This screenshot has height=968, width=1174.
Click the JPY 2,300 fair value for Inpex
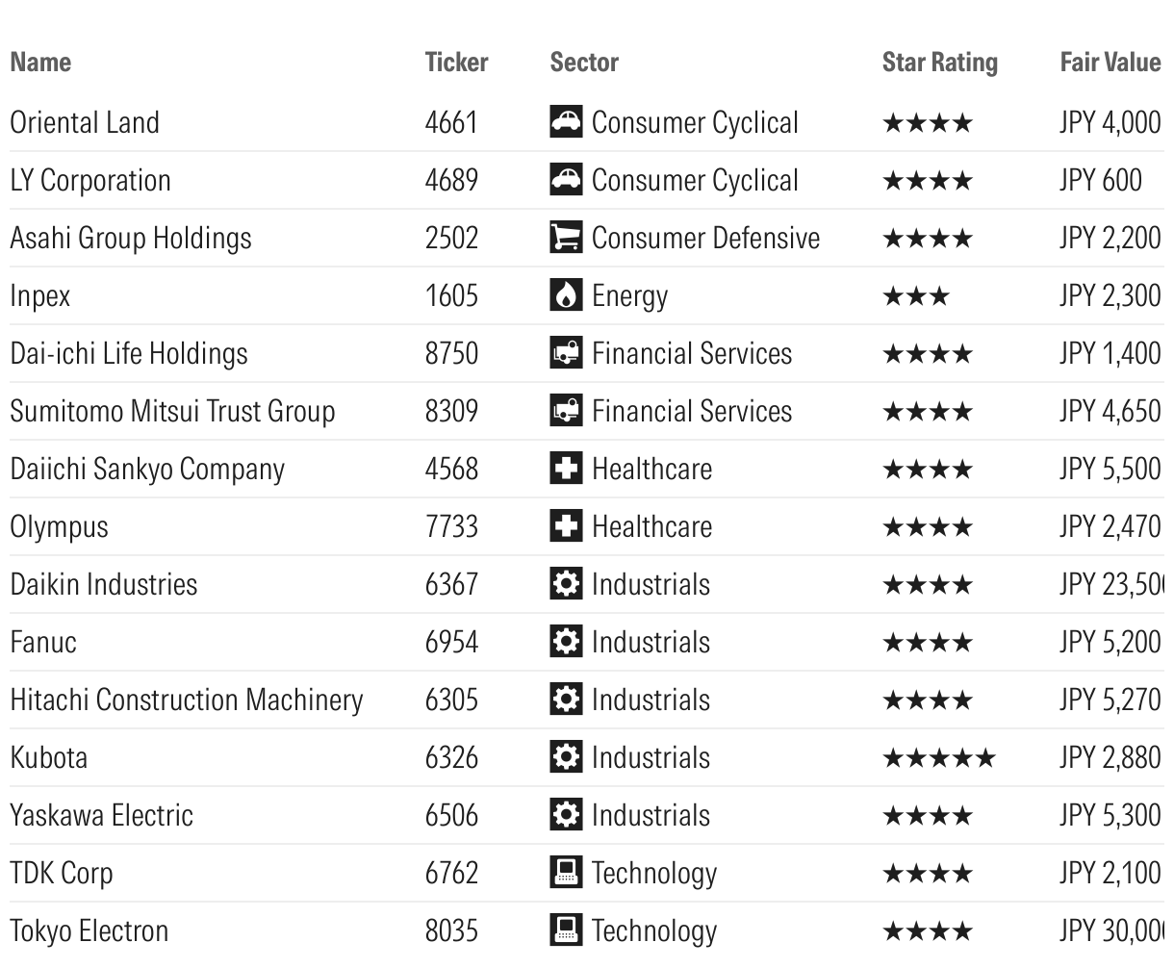1110,295
